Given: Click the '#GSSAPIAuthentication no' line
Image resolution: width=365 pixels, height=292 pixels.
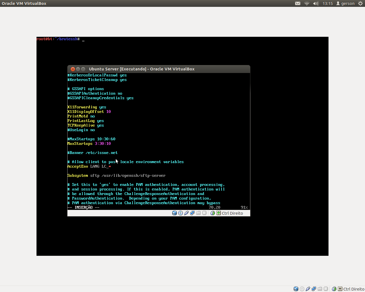Looking at the screenshot, I should pyautogui.click(x=95, y=94).
